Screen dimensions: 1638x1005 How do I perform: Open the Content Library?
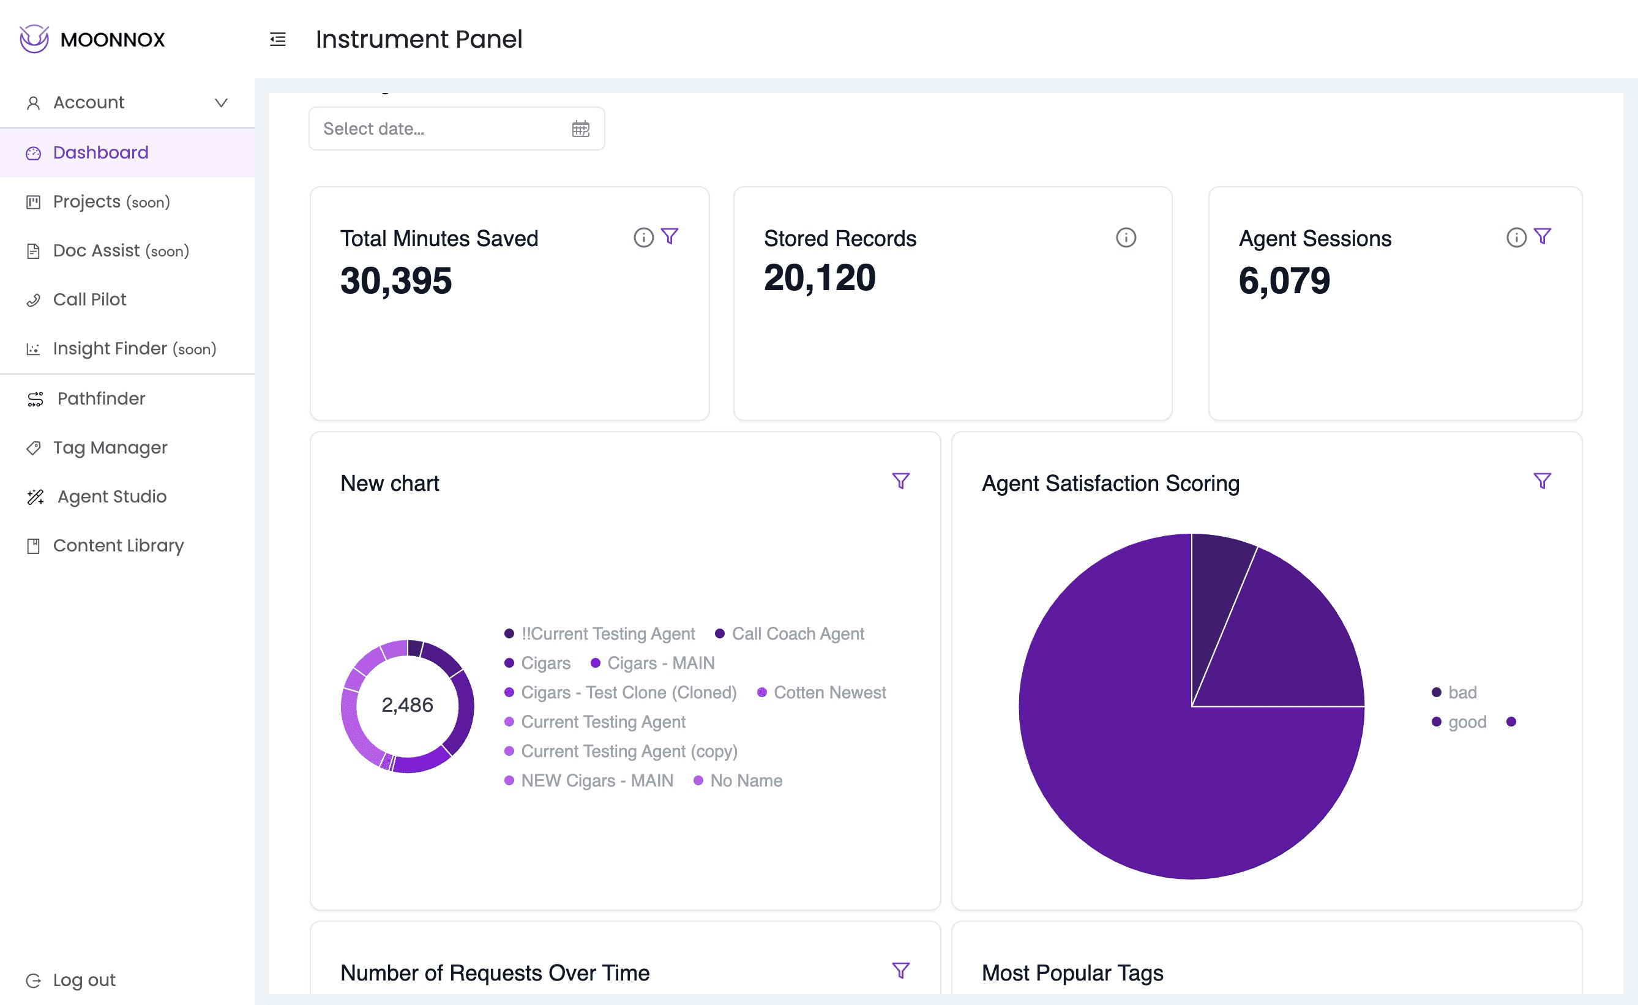coord(118,545)
